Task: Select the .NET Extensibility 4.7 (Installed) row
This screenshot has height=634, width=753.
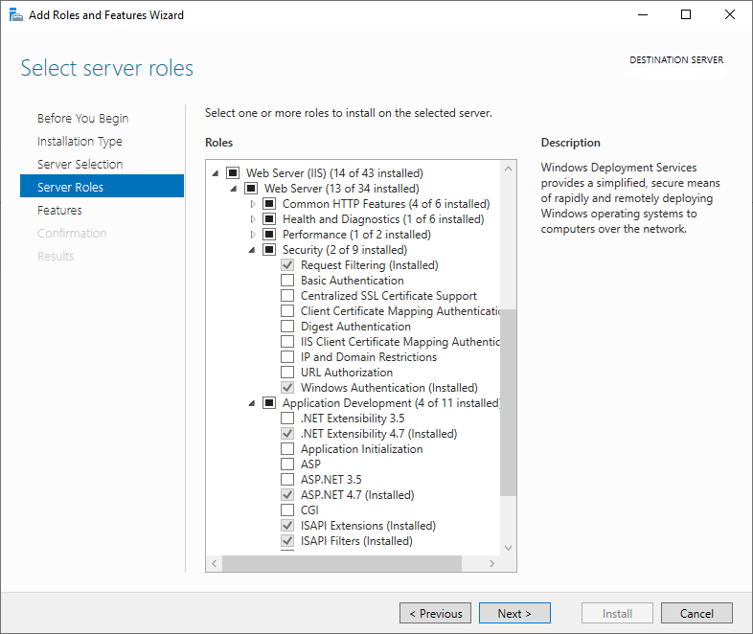Action: [379, 434]
